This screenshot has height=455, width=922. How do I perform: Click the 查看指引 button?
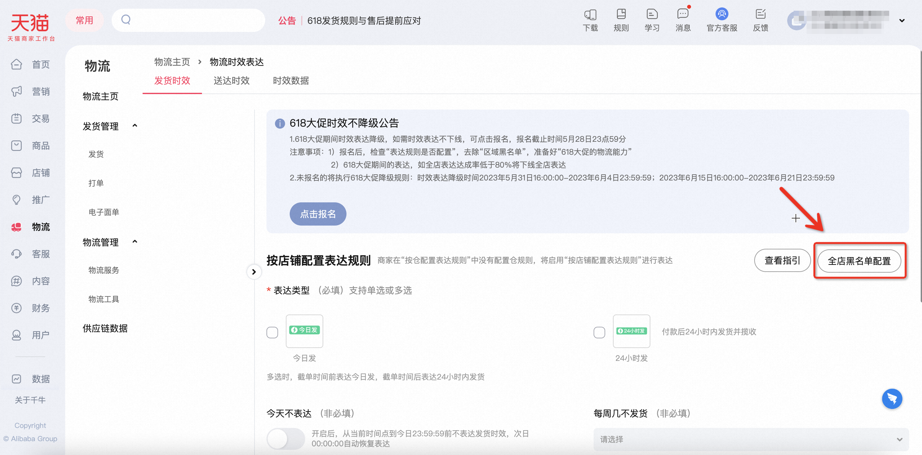[782, 261]
